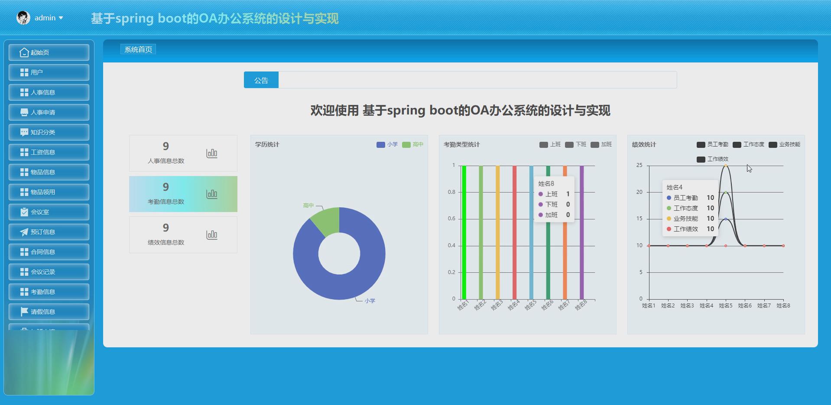The height and width of the screenshot is (405, 831).
Task: Go to 会议记录 in the sidebar
Action: tap(49, 272)
